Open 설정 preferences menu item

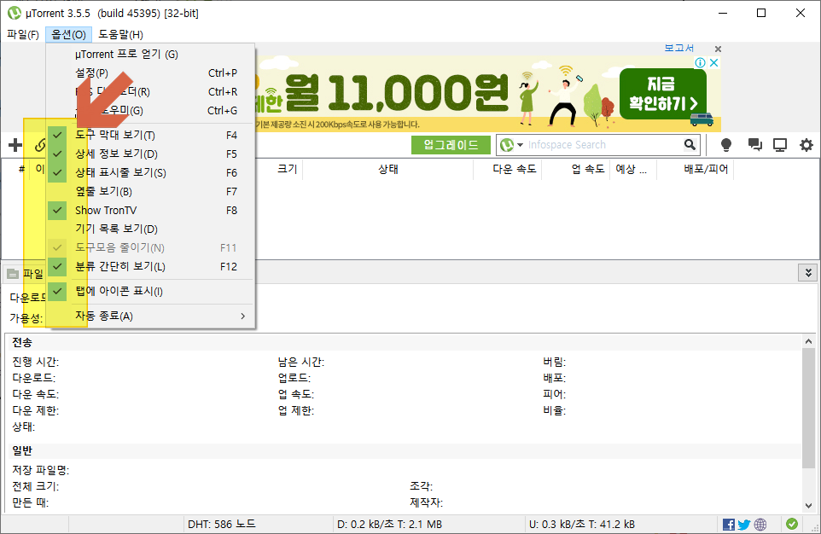[150, 73]
